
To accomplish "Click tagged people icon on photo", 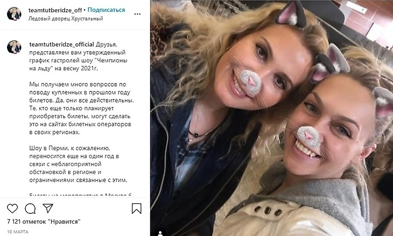I will coord(160,233).
